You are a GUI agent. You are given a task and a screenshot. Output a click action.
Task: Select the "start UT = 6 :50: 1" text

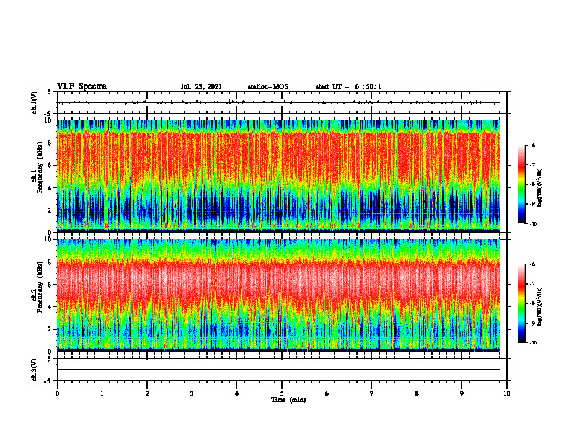click(x=348, y=86)
